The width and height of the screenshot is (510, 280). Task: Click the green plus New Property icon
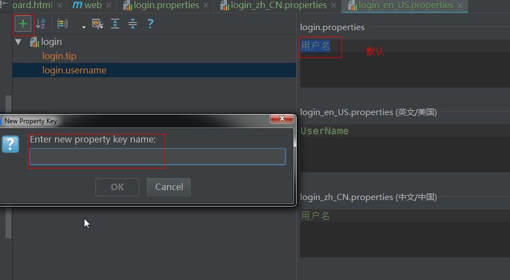point(23,24)
